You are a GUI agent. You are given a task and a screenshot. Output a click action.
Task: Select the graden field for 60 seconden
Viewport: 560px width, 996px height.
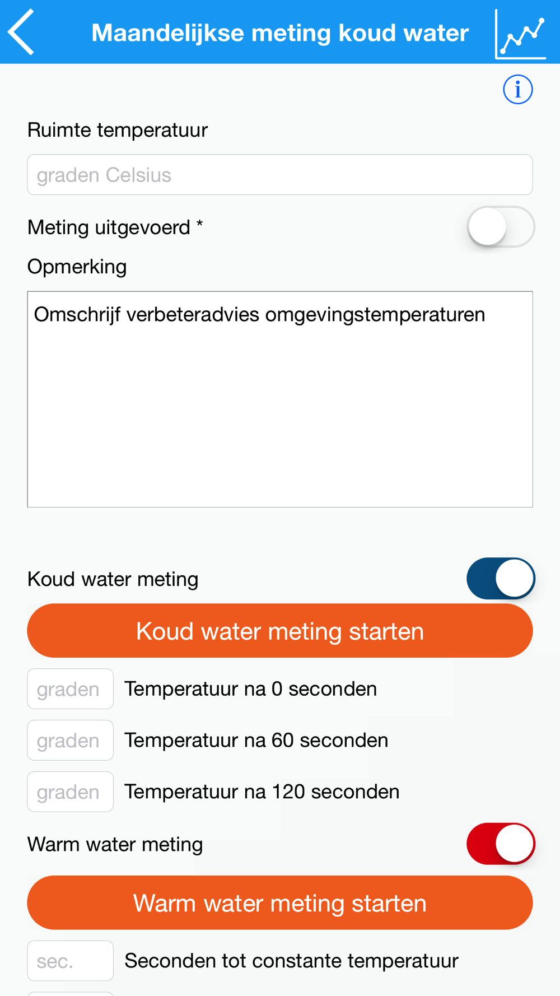click(71, 741)
